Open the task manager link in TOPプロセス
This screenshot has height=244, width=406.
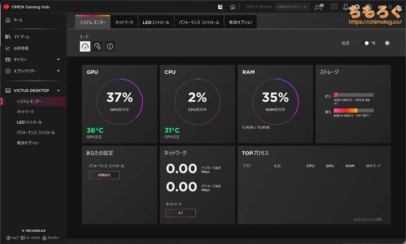pyautogui.click(x=368, y=219)
